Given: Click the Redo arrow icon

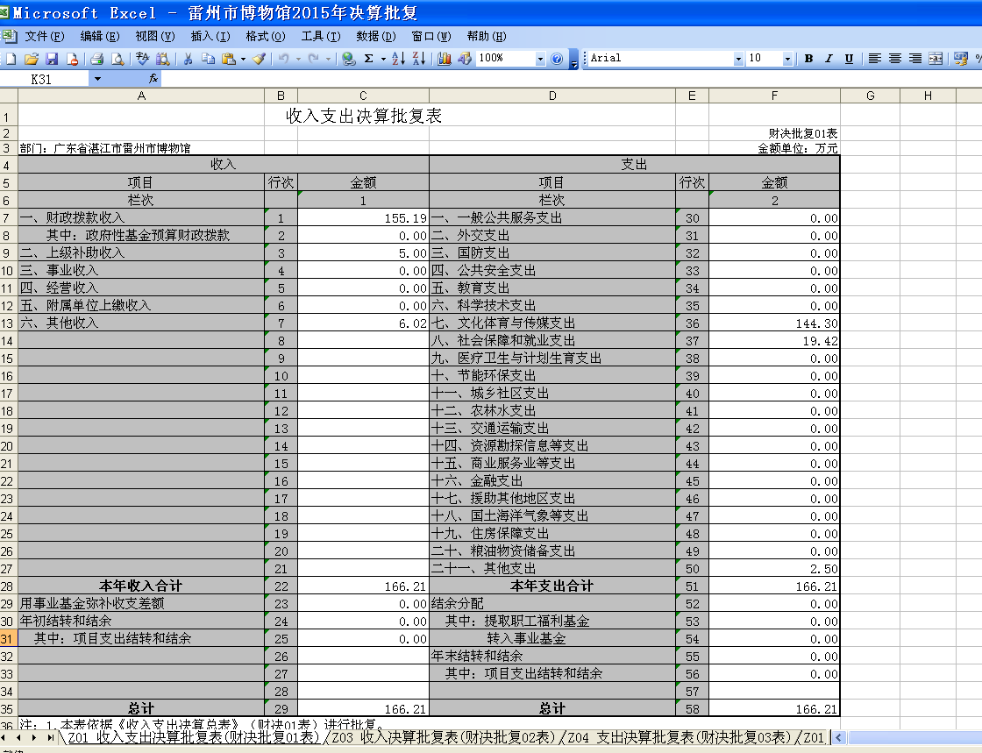Looking at the screenshot, I should pos(314,59).
